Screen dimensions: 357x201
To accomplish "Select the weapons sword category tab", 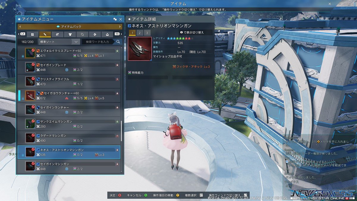I will click(x=45, y=34).
